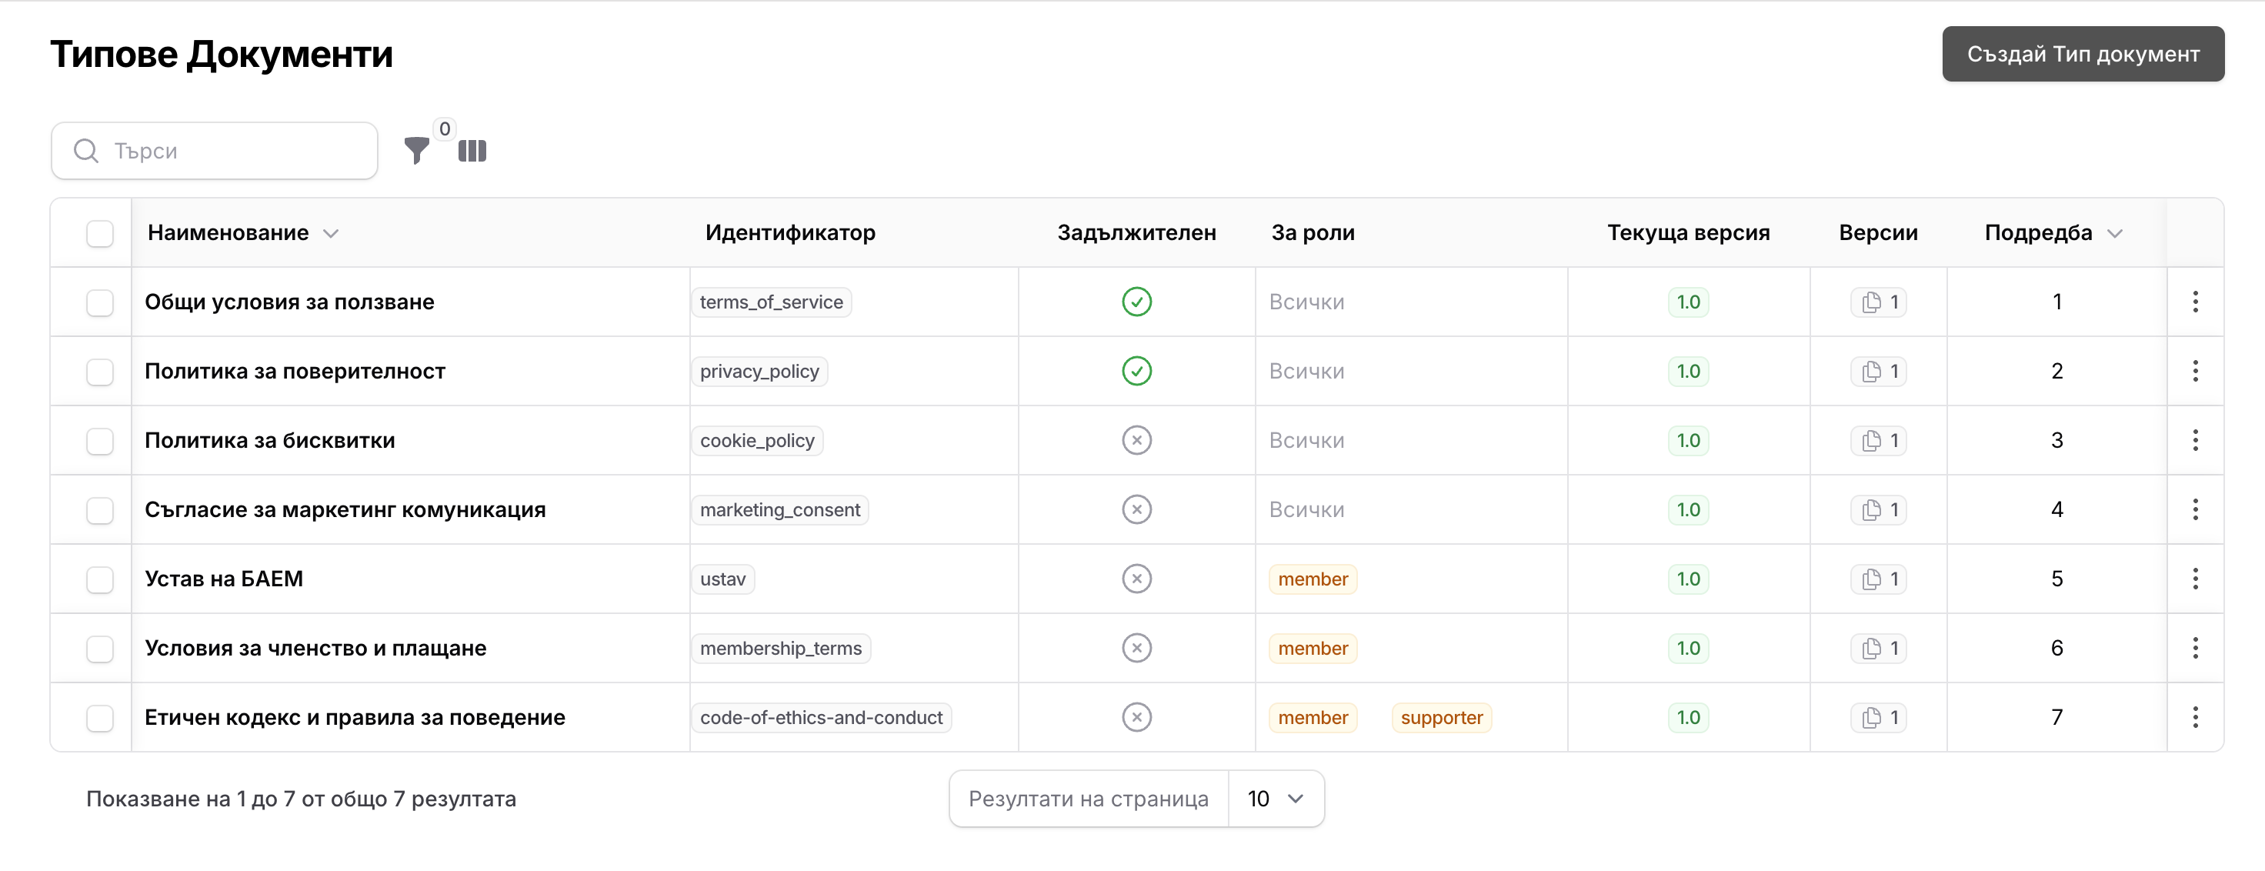Open the actions menu for Политика за поверителност
The width and height of the screenshot is (2265, 871).
click(2196, 371)
